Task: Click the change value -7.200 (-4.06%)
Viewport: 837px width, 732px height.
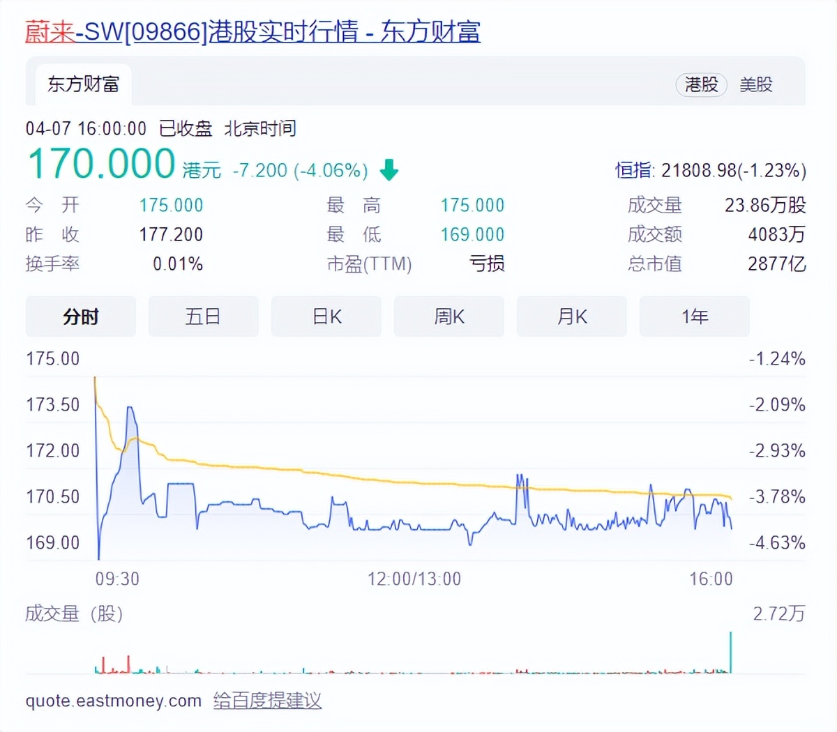Action: pos(300,170)
